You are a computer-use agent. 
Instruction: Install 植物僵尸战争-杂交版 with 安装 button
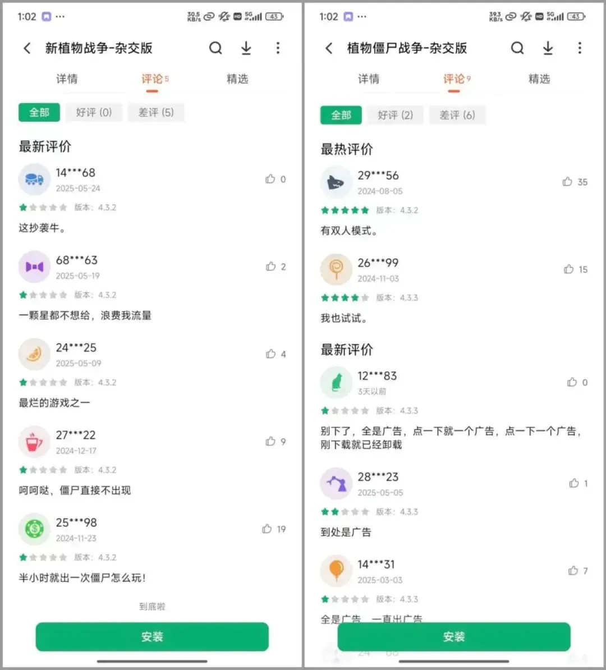click(453, 636)
